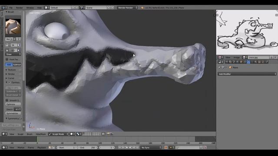Toggle the Dyntopo checkbox

tap(10, 82)
